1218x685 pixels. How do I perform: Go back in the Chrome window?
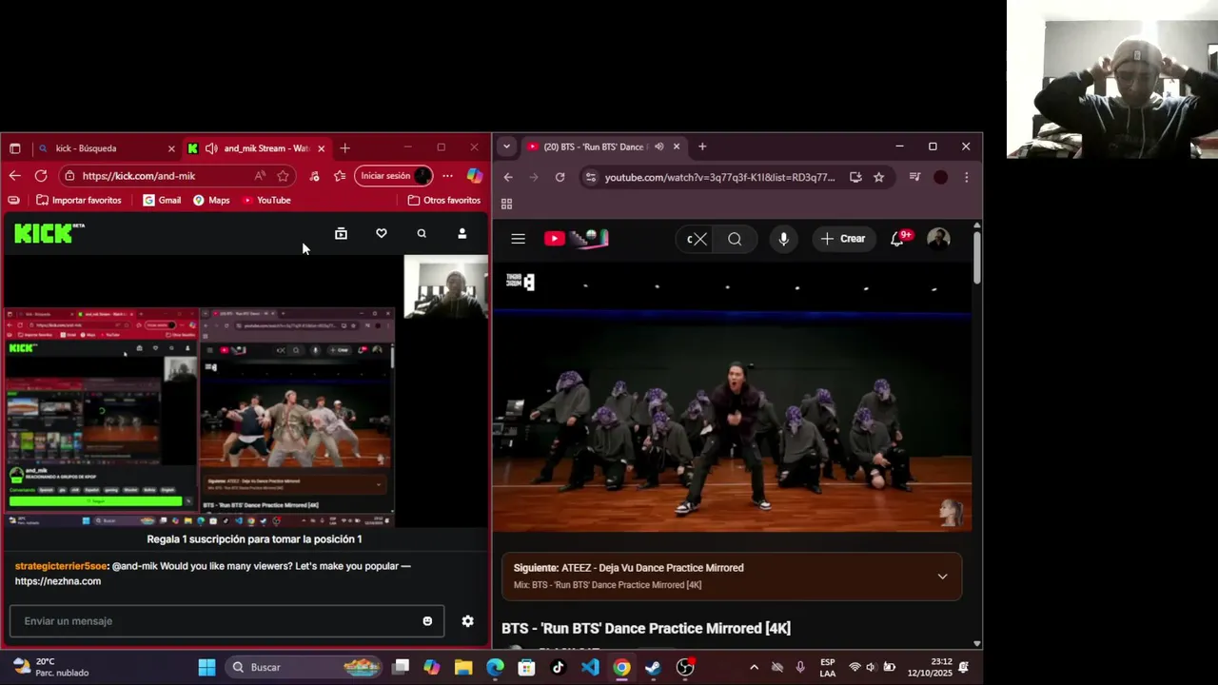508,177
